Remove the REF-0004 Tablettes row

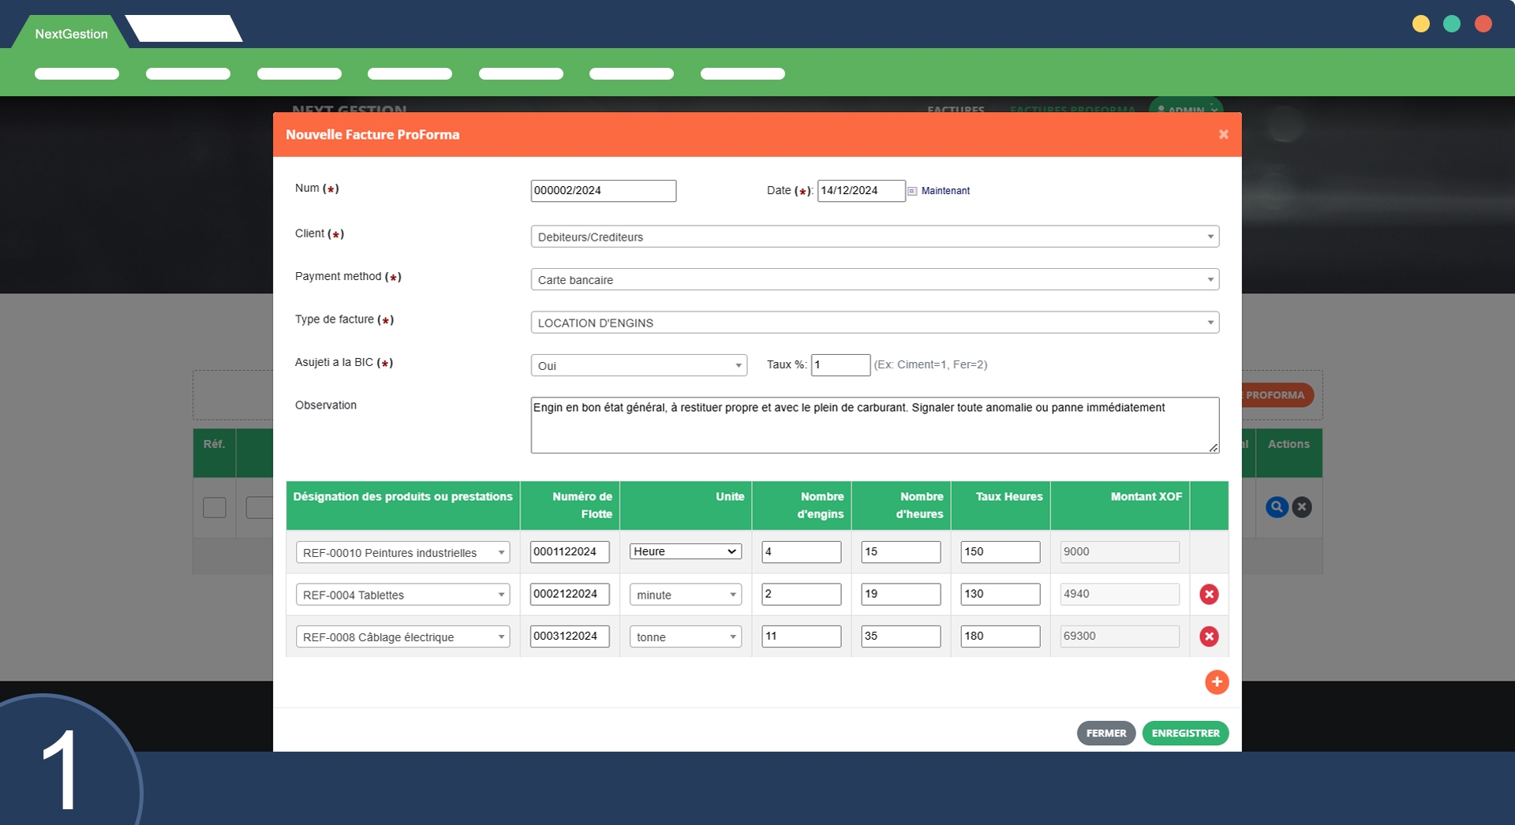(x=1208, y=595)
